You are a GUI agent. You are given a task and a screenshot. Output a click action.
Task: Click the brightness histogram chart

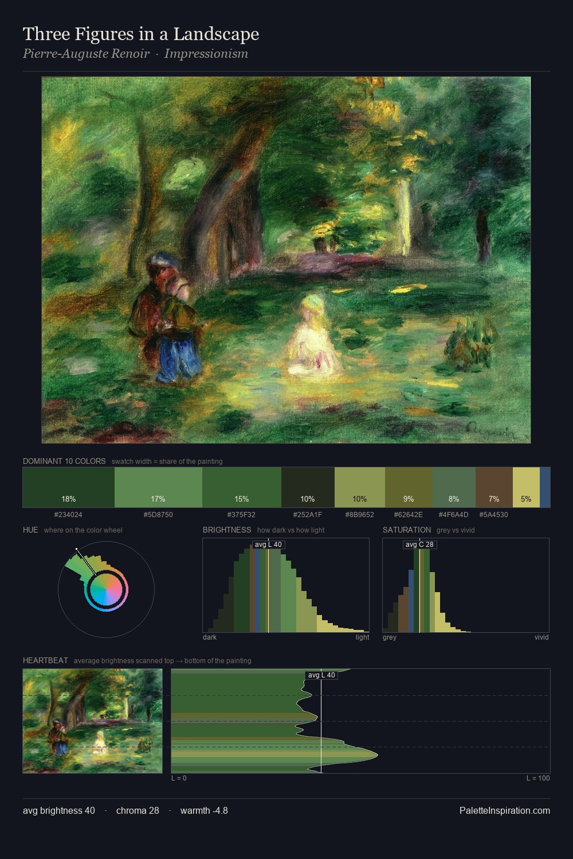point(286,585)
